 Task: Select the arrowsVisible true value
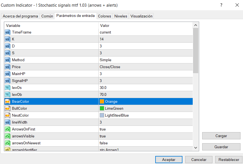pyautogui.click(x=103, y=136)
